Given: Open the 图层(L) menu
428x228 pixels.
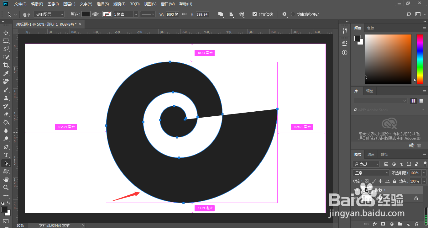Looking at the screenshot, I should [x=69, y=4].
